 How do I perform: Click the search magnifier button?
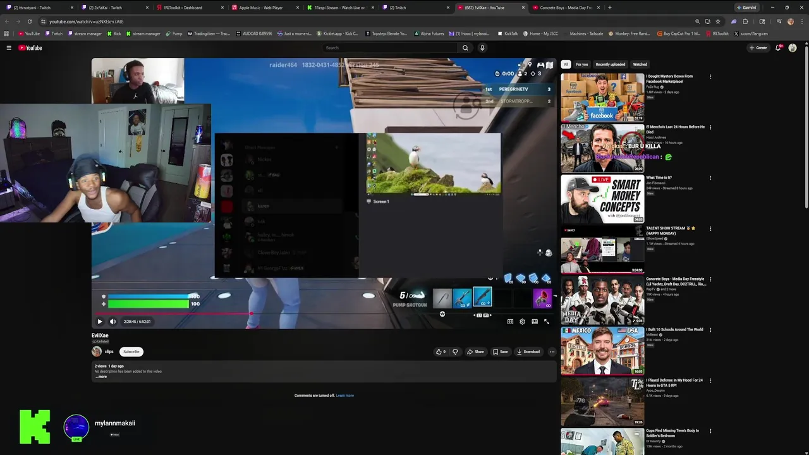[x=465, y=48]
